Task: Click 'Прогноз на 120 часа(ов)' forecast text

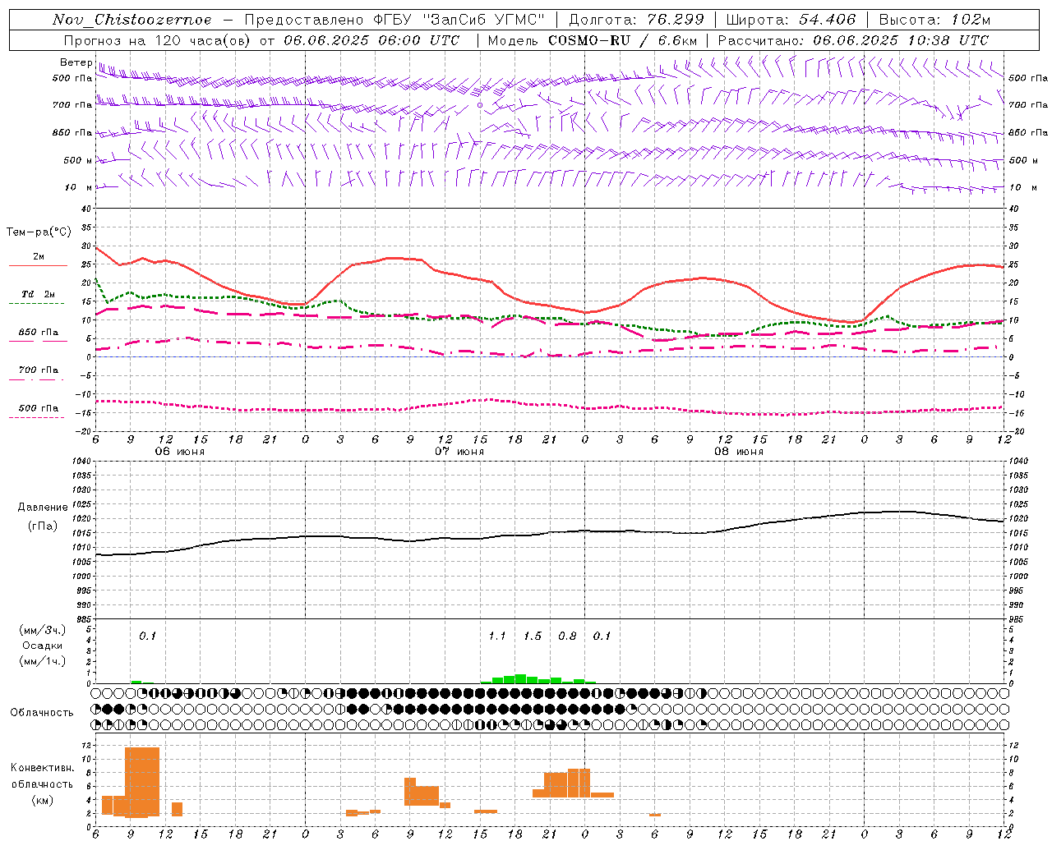Action: tap(159, 40)
